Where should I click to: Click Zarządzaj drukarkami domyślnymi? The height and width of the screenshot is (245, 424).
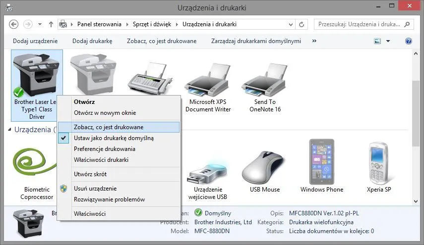click(256, 41)
